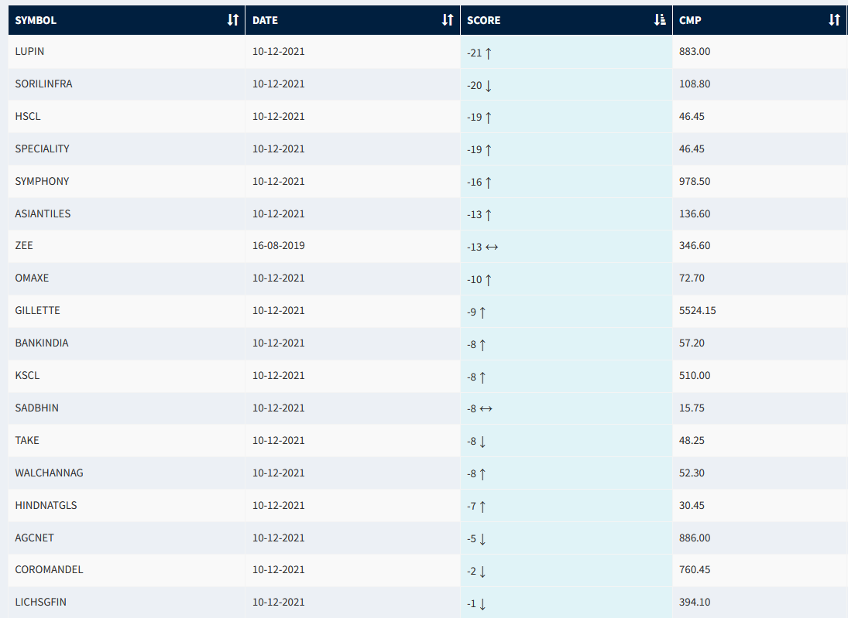
Task: Select the OMAXE symbol cell
Action: pos(126,278)
